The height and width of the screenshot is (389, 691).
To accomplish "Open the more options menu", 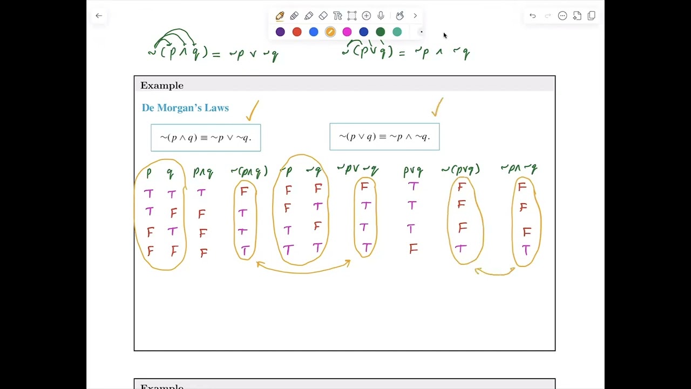I will pyautogui.click(x=563, y=16).
